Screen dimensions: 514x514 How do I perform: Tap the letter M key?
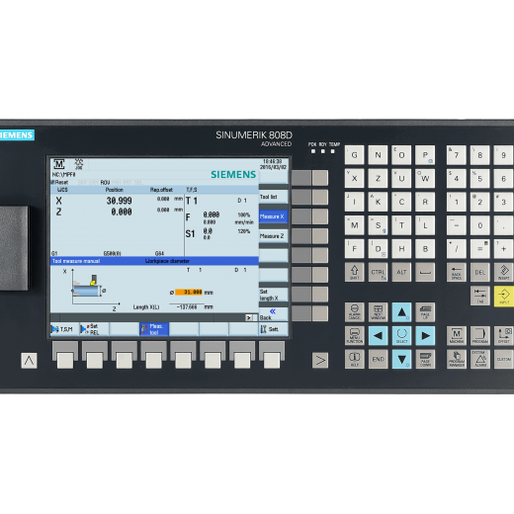[355, 225]
